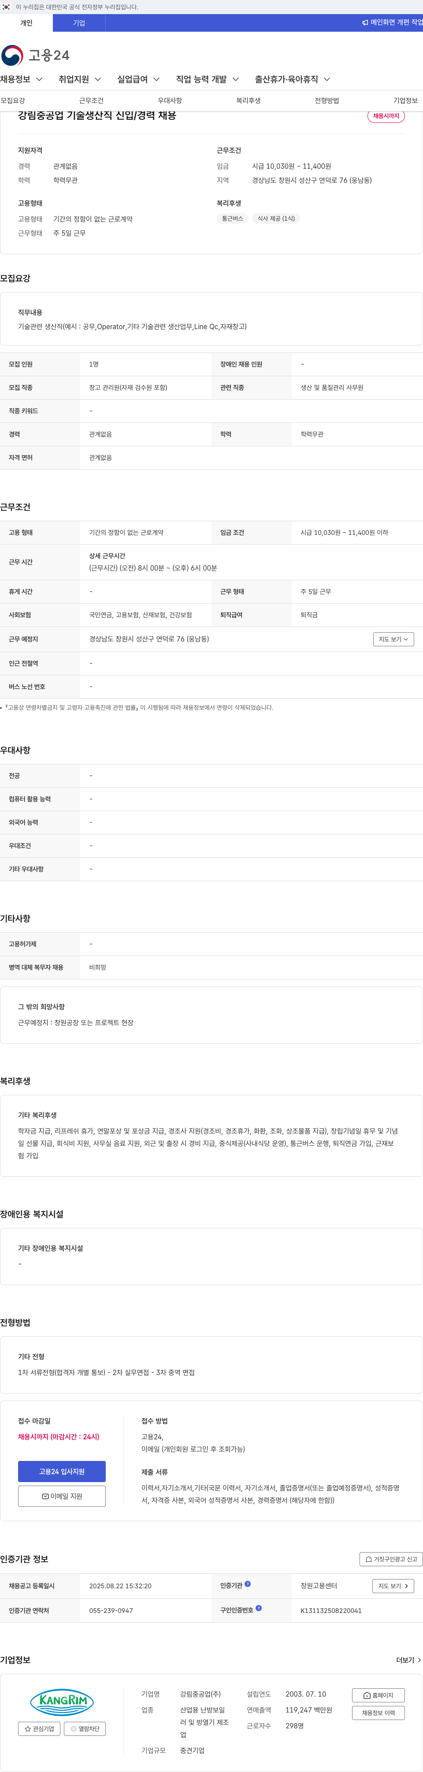
Task: Click help icon next to 구인인증번호
Action: [x=259, y=1608]
